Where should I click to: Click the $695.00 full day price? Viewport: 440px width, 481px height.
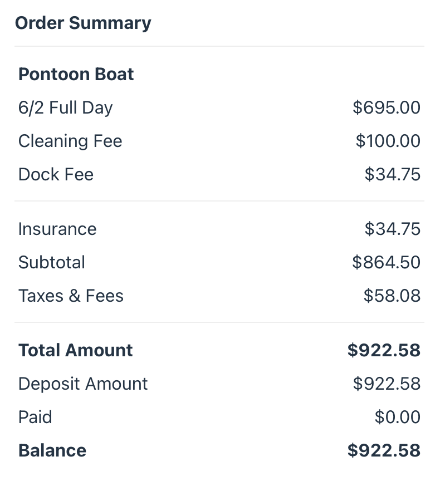(387, 107)
